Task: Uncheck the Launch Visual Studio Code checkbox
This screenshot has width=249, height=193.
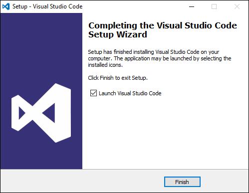Action: click(x=93, y=93)
